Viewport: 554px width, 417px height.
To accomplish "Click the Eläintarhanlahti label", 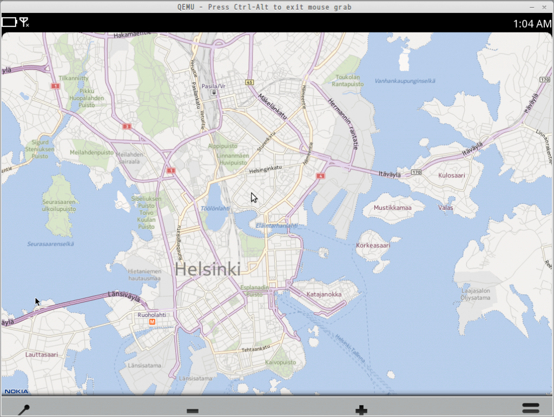I will [276, 226].
